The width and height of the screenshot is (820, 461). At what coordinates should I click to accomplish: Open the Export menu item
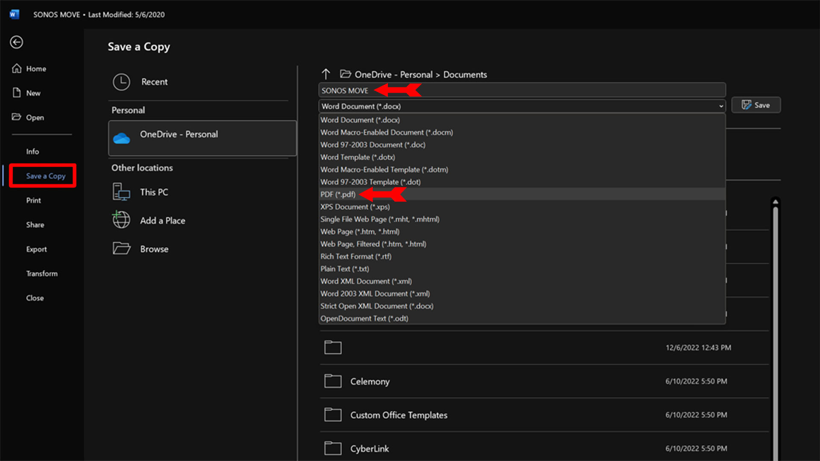click(36, 249)
